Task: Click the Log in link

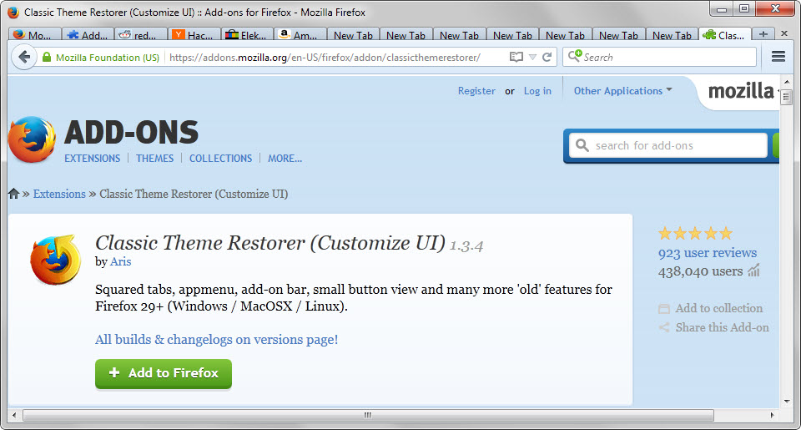Action: click(x=537, y=90)
